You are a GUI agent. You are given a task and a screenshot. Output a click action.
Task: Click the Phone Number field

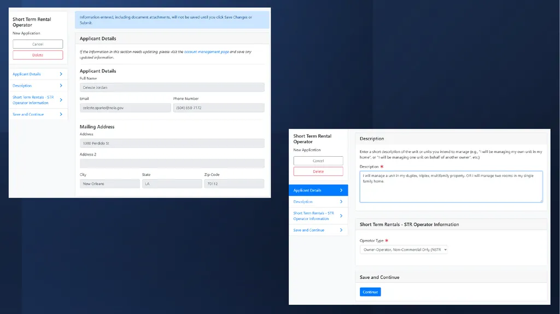click(x=219, y=108)
